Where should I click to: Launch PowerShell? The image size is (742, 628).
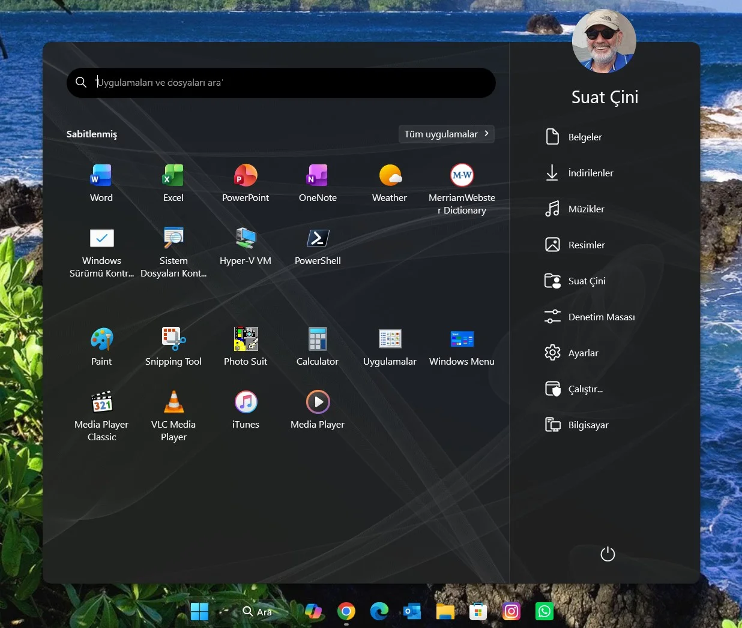318,247
